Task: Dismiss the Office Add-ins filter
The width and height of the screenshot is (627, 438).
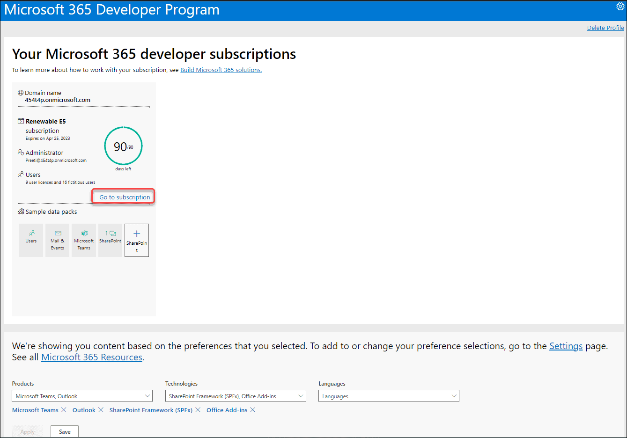Action: click(252, 410)
